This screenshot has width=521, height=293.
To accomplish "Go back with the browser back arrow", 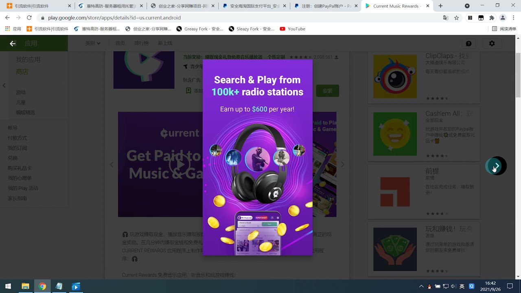I will click(7, 18).
